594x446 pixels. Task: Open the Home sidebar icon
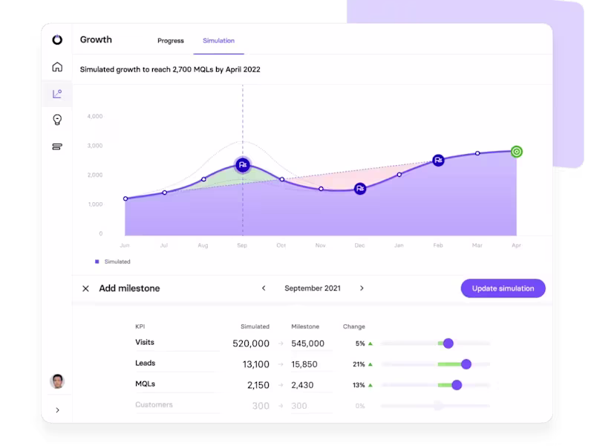[x=57, y=67]
